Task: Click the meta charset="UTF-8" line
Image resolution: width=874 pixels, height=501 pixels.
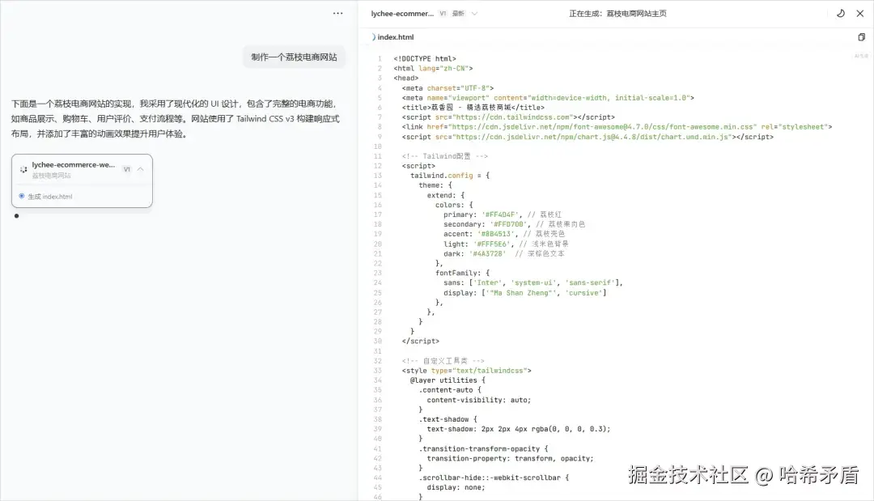Action: click(448, 88)
